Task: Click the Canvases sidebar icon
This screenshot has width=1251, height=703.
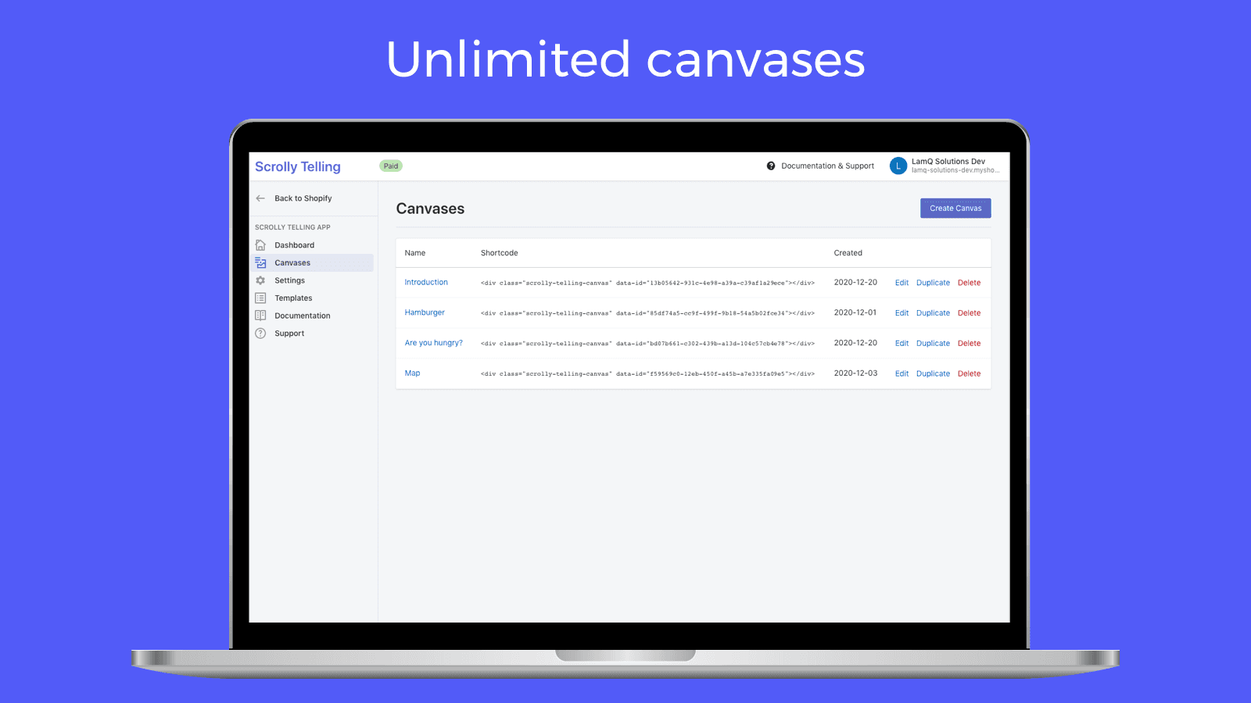Action: (x=260, y=262)
